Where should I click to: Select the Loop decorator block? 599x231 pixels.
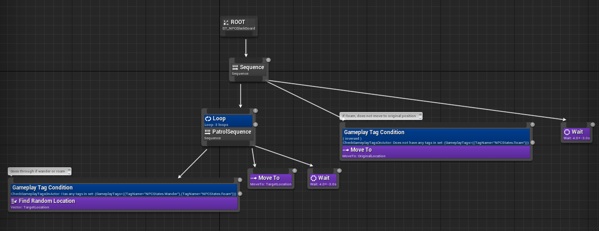(x=229, y=121)
